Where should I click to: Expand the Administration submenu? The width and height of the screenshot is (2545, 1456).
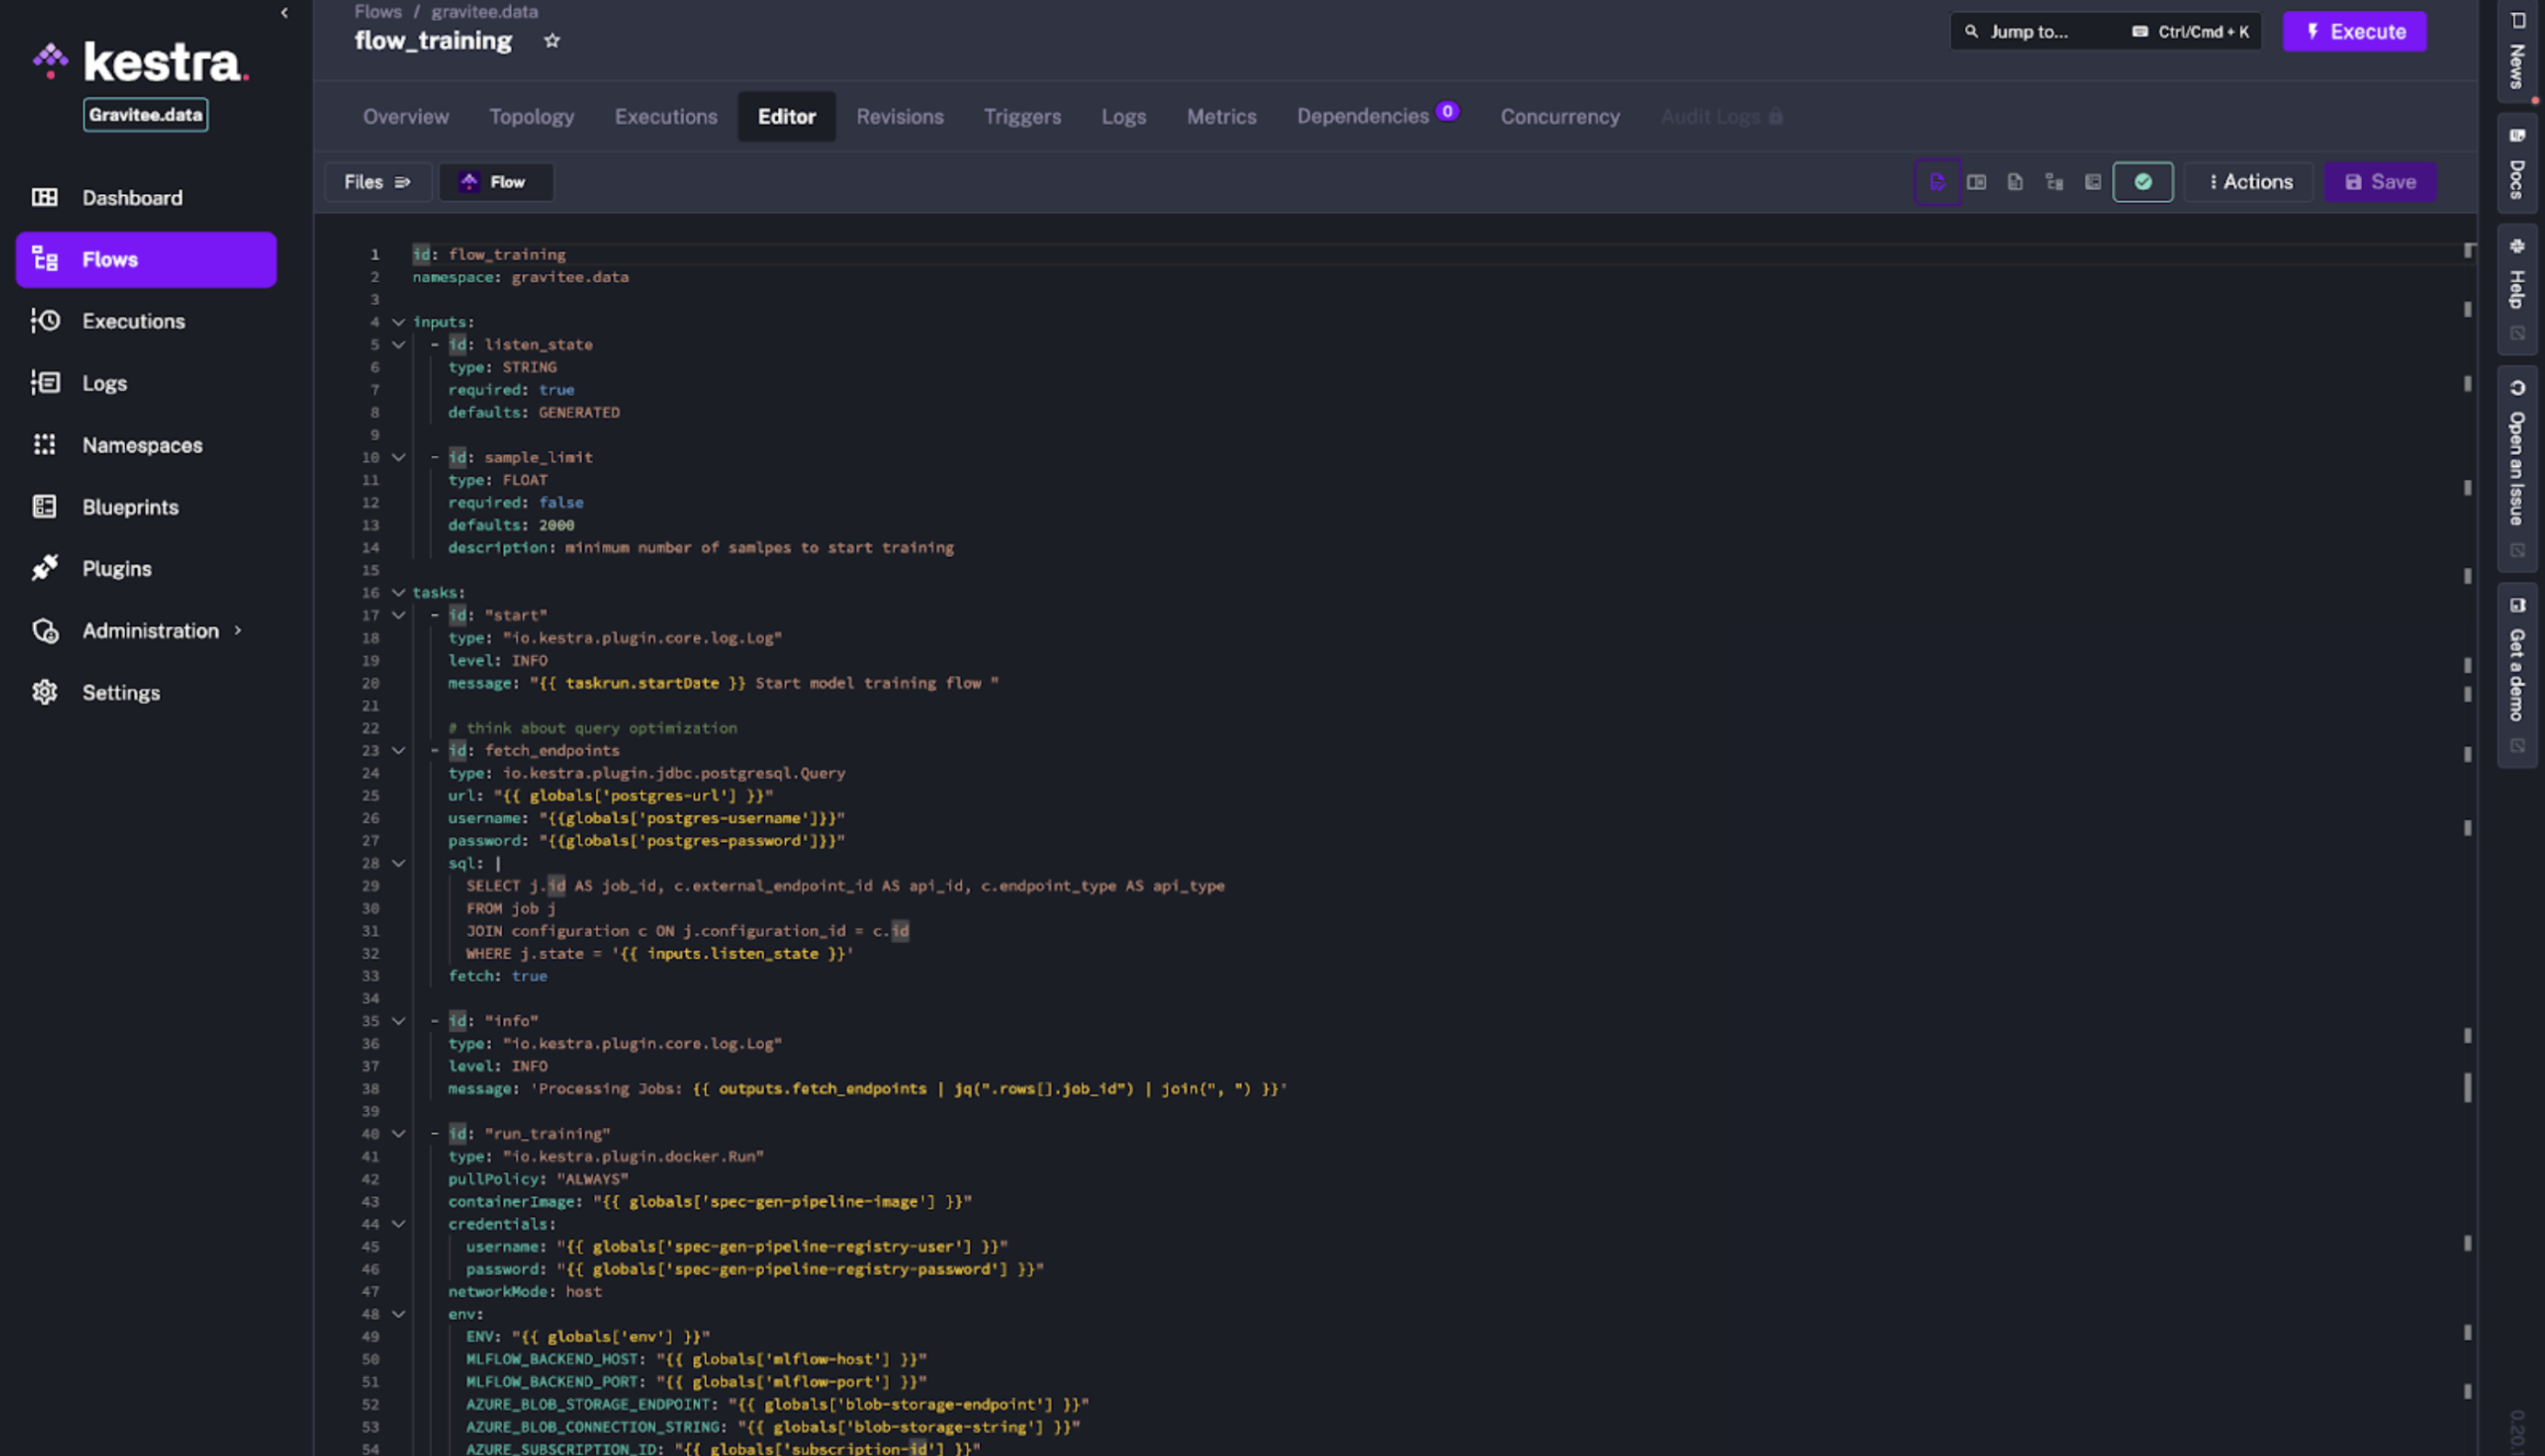(150, 631)
